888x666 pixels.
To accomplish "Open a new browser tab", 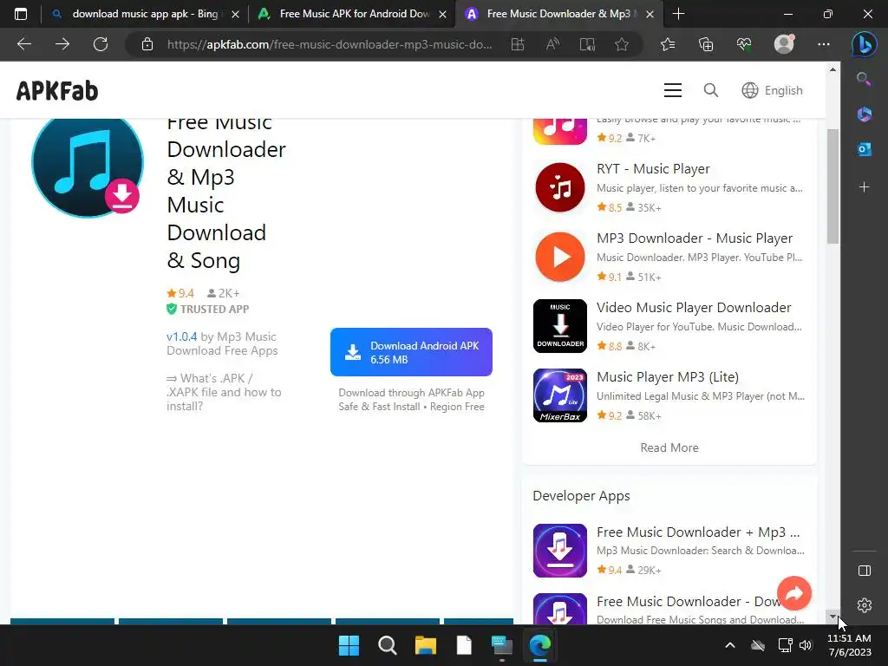I will pos(678,14).
